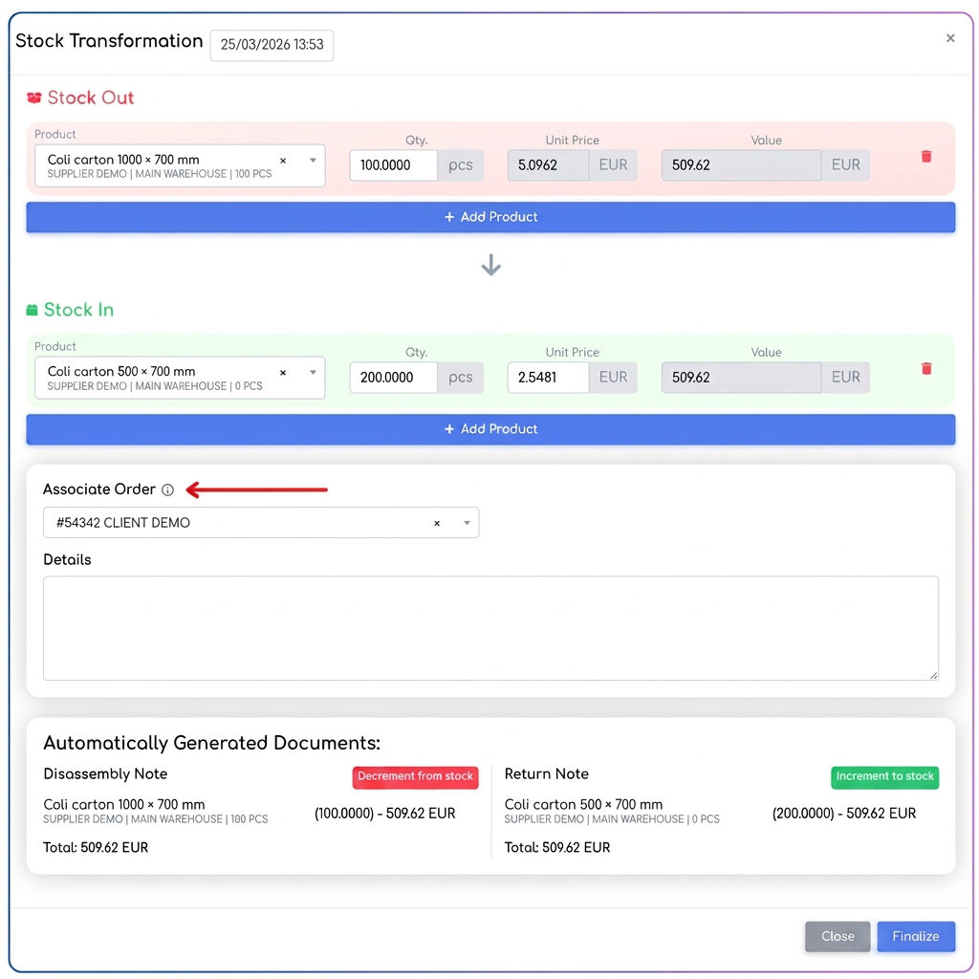Click the Stock In unit price field
Viewport: 979px width, 979px height.
pyautogui.click(x=548, y=378)
